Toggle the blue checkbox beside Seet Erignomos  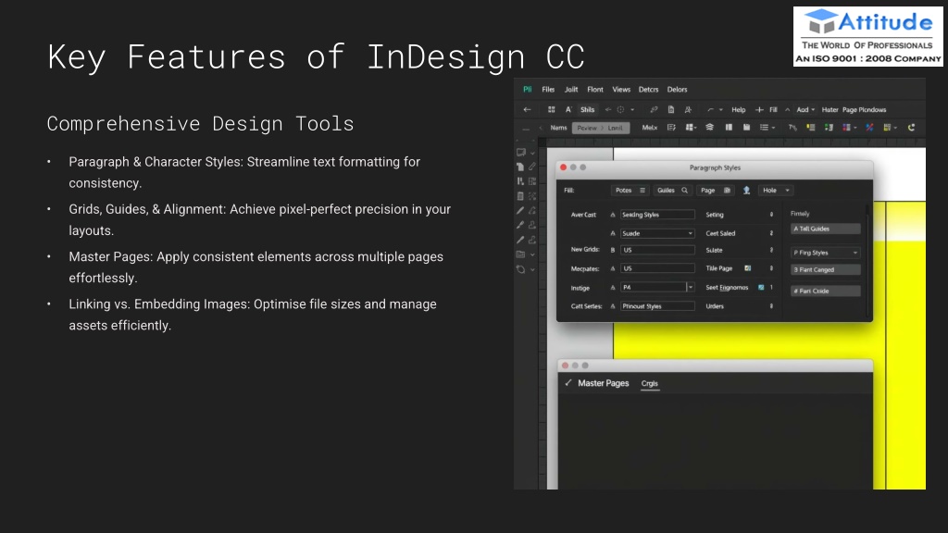click(x=761, y=288)
